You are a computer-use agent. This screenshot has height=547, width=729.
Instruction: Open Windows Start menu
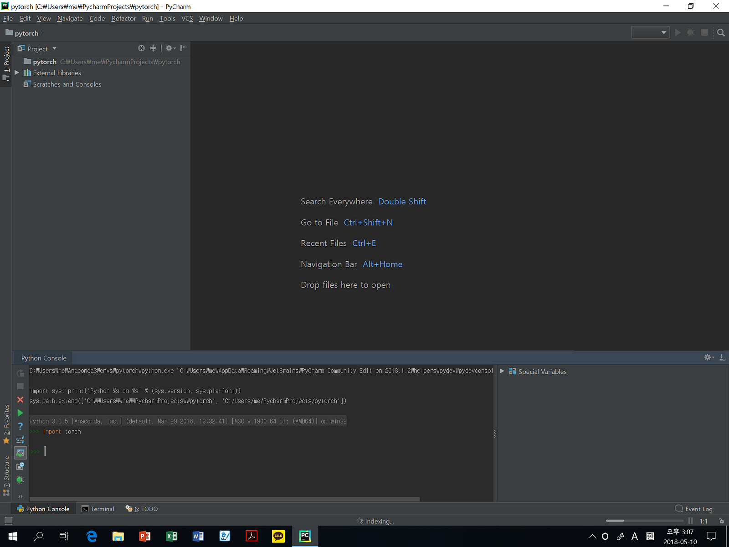[x=13, y=537]
